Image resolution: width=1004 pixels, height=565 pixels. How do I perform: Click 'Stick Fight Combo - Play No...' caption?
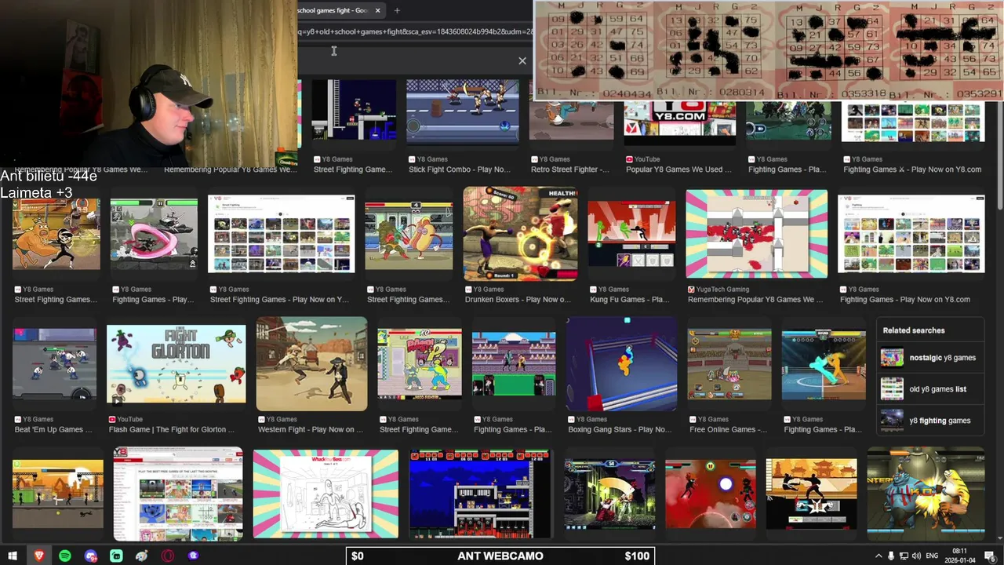click(x=460, y=169)
